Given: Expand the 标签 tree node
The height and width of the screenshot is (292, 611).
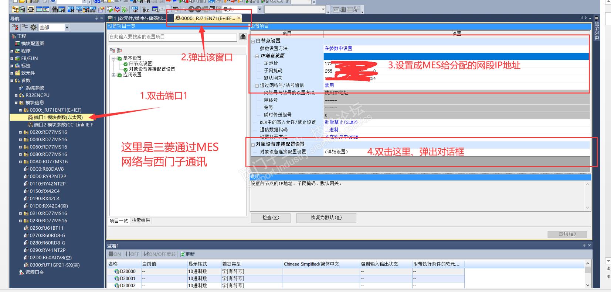Looking at the screenshot, I should (x=12, y=66).
